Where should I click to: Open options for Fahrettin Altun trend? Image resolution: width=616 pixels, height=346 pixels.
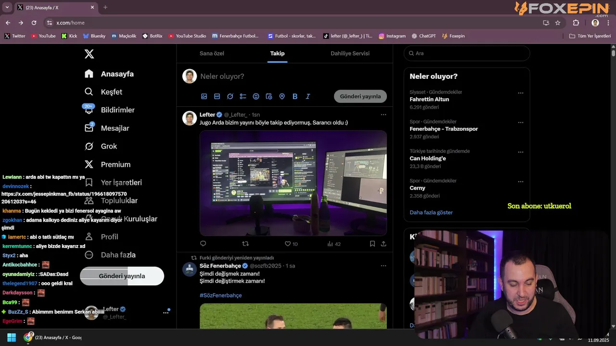click(521, 93)
